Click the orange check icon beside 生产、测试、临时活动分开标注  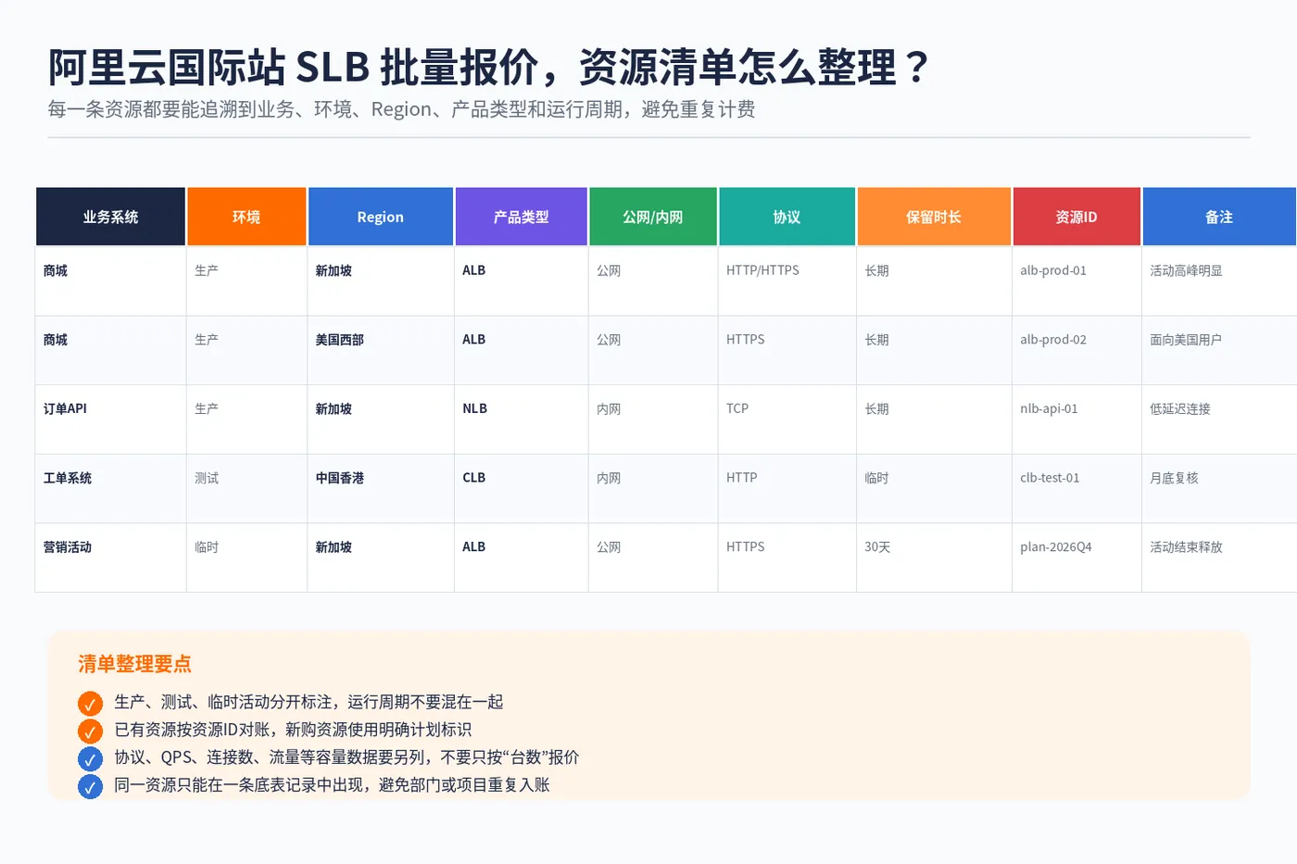click(x=90, y=704)
